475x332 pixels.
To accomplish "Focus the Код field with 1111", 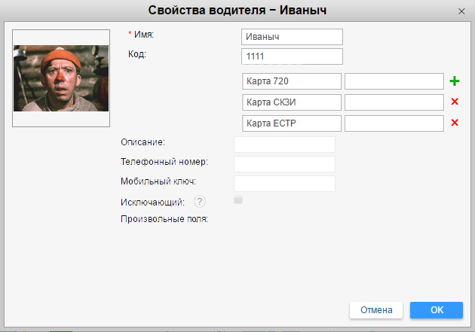I will point(292,56).
